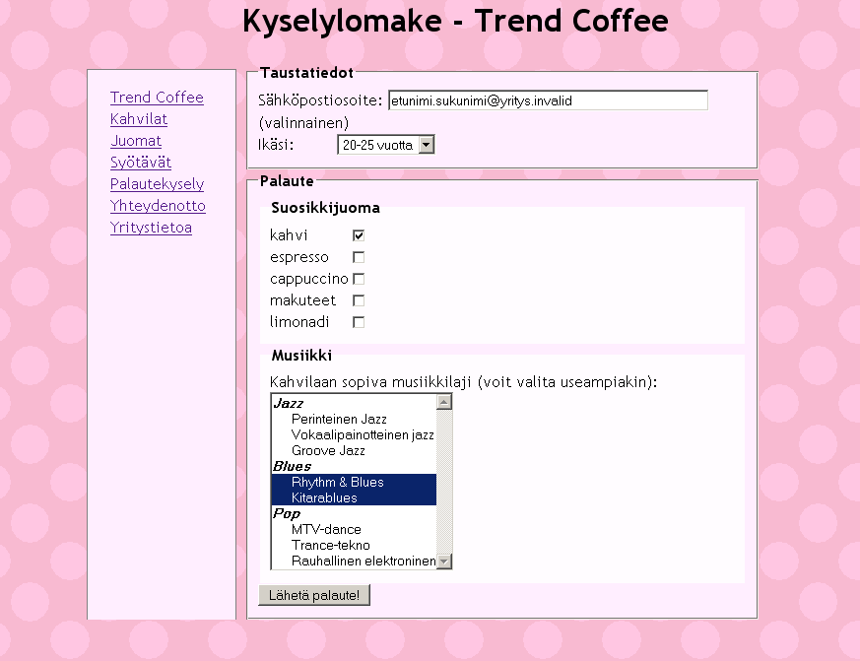
Task: Open the Yhteydenotto link
Action: pos(158,206)
